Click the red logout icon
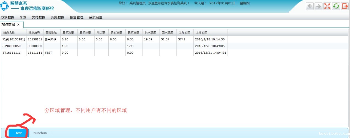350x138 pixels. click(x=345, y=6)
